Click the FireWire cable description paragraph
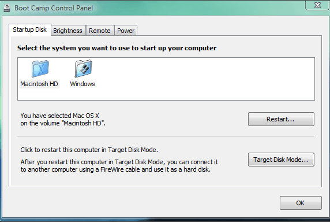The height and width of the screenshot is (222, 330). point(119,166)
